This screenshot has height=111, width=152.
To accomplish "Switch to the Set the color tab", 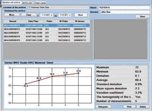I will pos(27,3).
